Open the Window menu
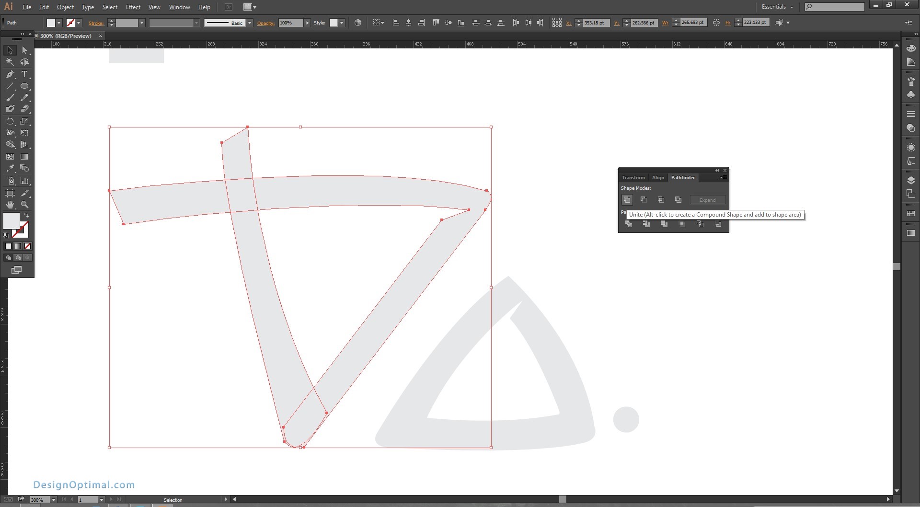Screen dimensions: 920x507 click(x=180, y=7)
